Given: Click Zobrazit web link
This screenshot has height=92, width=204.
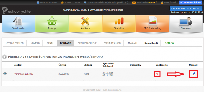Looking at the screenshot, I should pos(71,3).
